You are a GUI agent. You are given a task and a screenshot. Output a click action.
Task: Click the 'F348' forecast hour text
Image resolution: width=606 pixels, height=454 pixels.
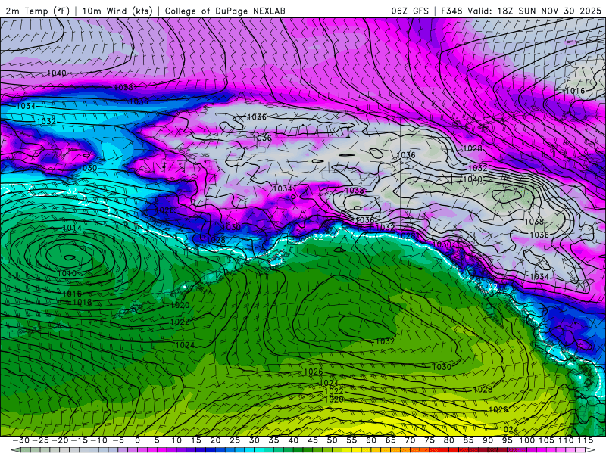pyautogui.click(x=451, y=11)
